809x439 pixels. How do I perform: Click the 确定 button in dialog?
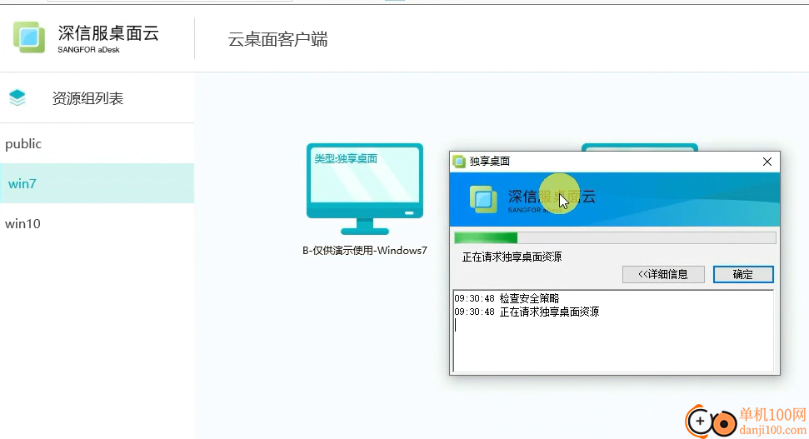(x=743, y=274)
